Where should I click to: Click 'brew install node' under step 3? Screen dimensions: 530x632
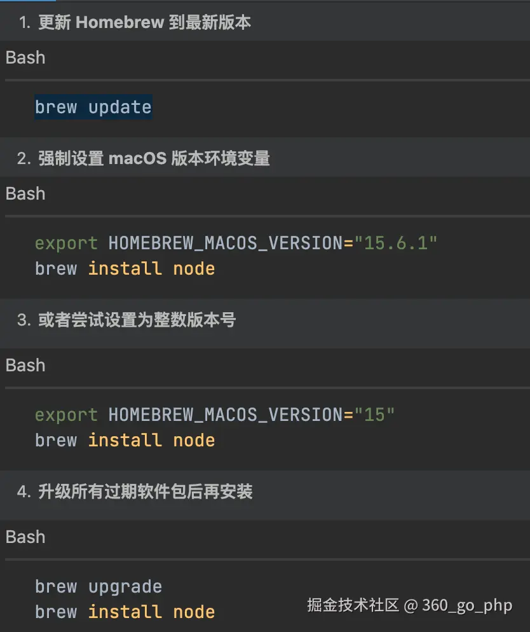coord(125,441)
